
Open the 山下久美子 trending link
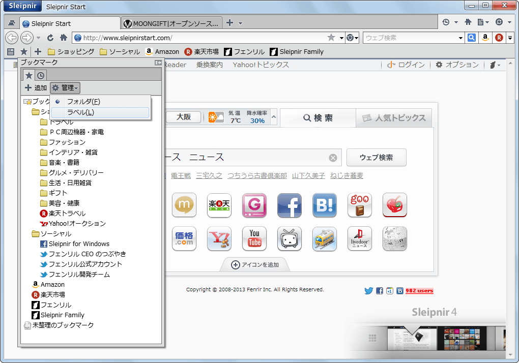(x=308, y=175)
